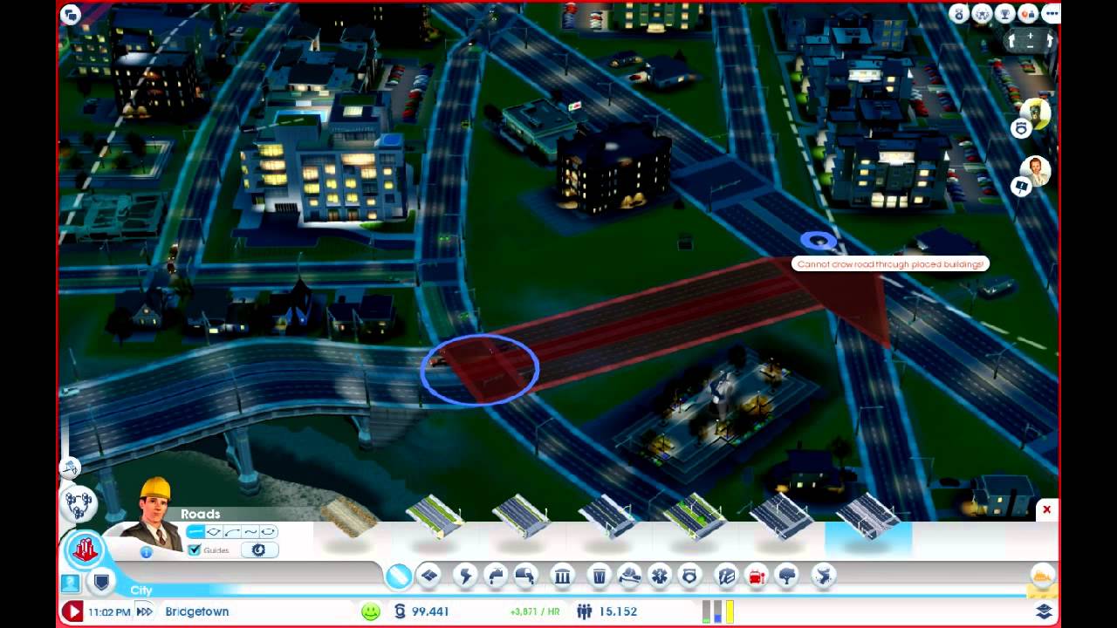1117x628 pixels.
Task: Select the curved road drawing mode
Action: [x=232, y=532]
